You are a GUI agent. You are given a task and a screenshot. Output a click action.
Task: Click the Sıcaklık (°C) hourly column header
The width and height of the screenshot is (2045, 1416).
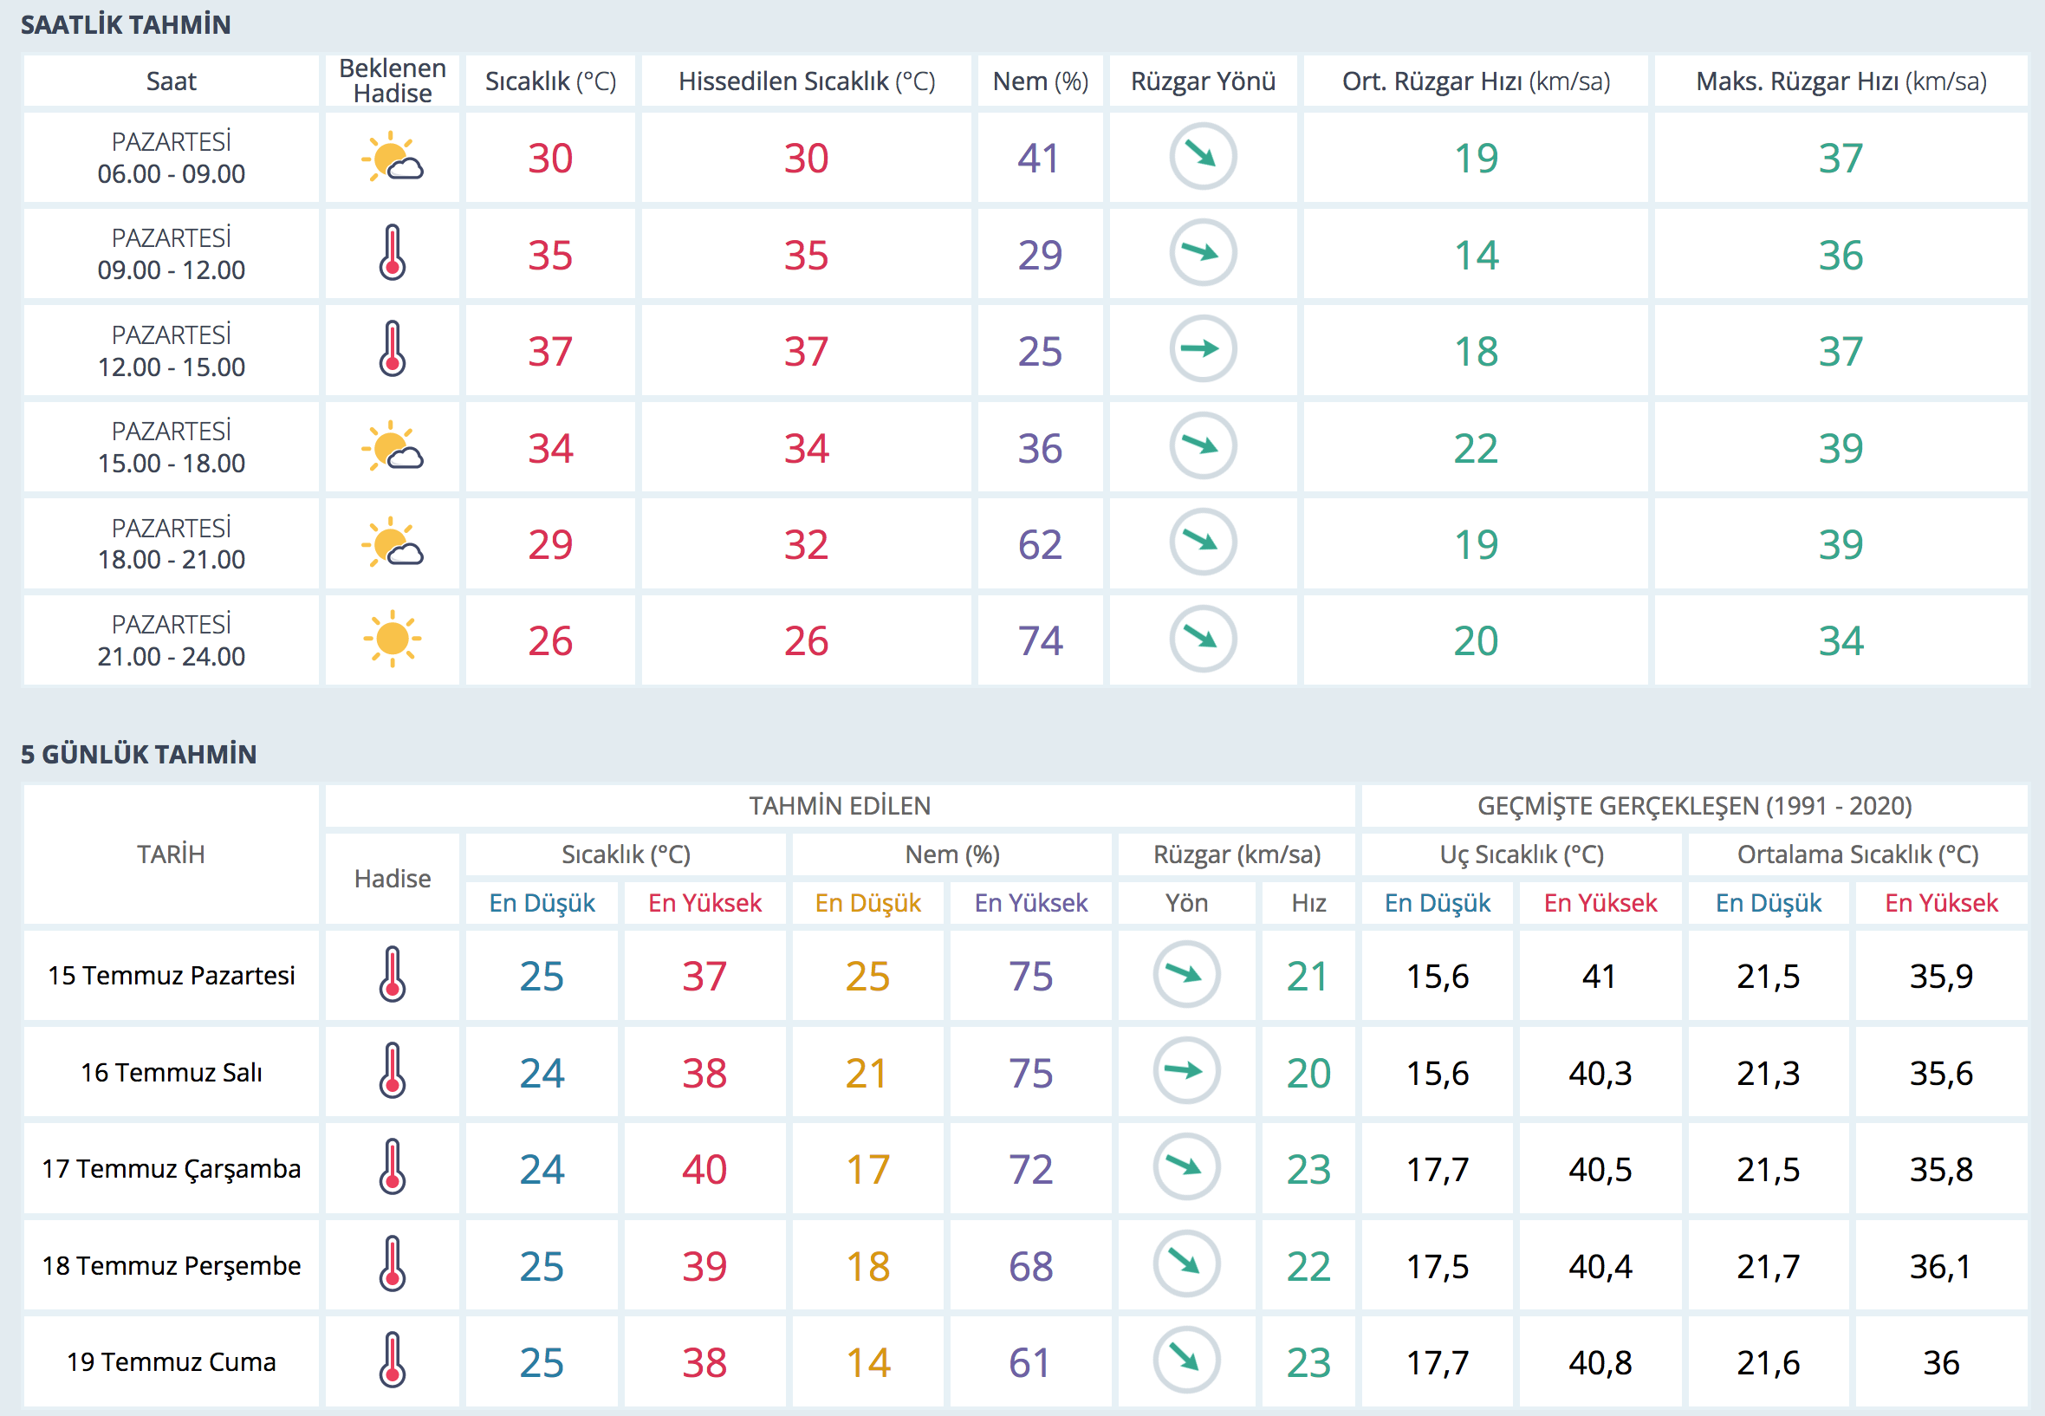[x=550, y=81]
